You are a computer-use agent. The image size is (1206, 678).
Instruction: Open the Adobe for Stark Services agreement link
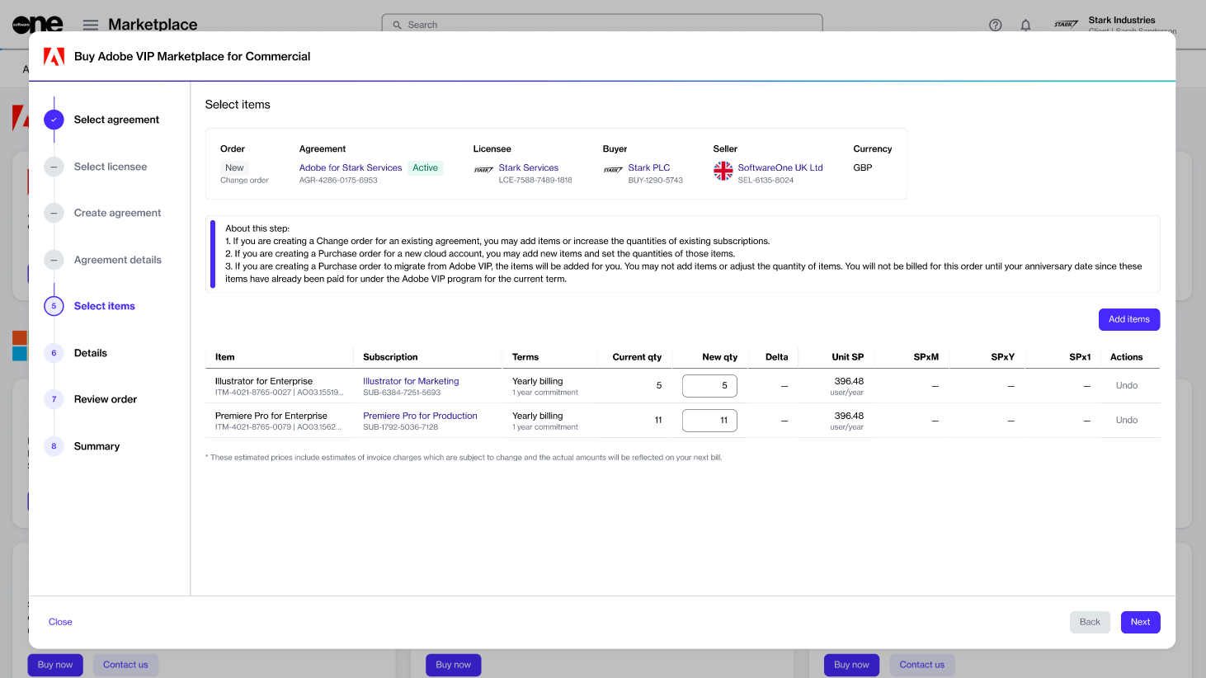pyautogui.click(x=351, y=167)
